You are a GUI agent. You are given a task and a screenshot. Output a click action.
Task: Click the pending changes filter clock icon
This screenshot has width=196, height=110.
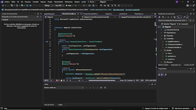163,17
